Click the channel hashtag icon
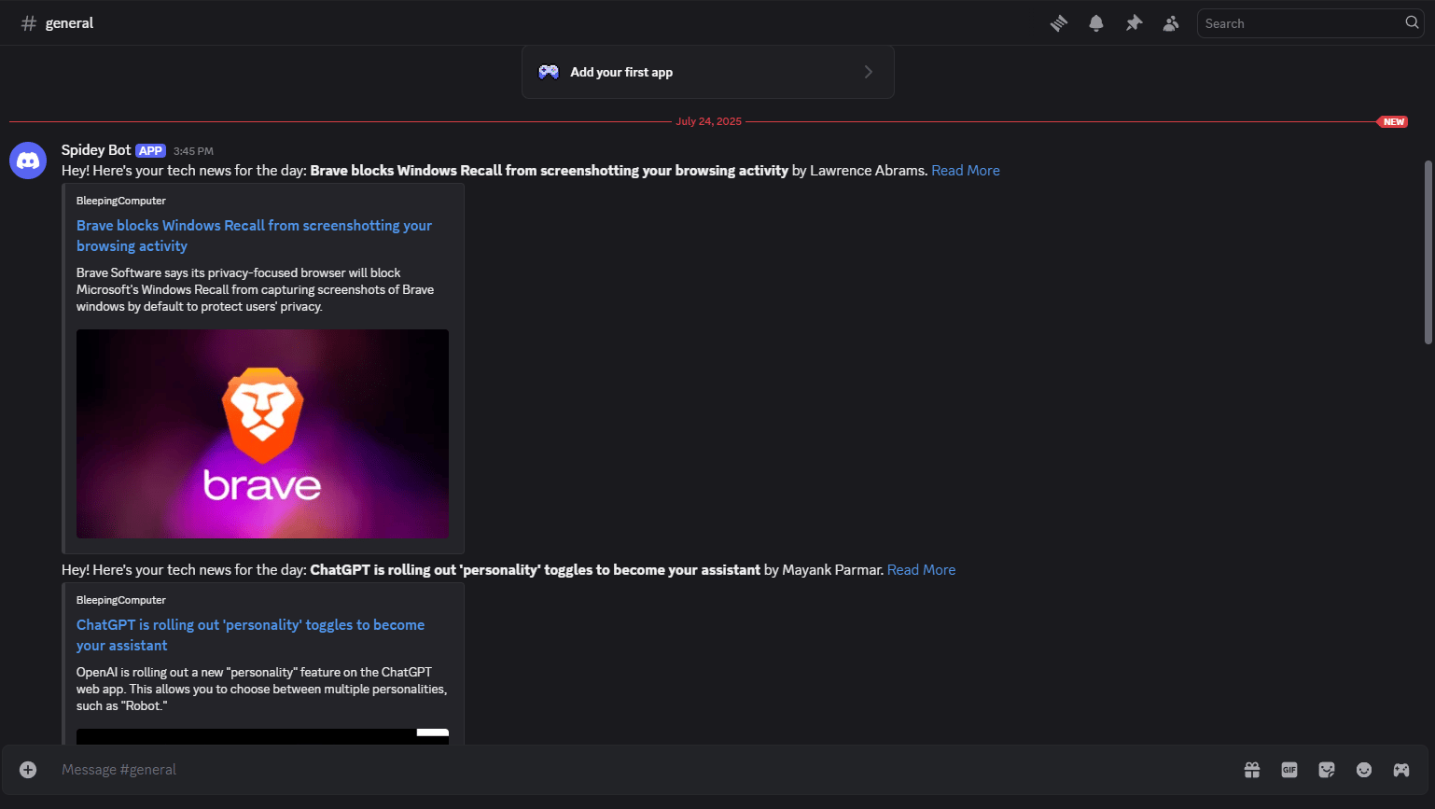The height and width of the screenshot is (809, 1435). click(x=29, y=23)
